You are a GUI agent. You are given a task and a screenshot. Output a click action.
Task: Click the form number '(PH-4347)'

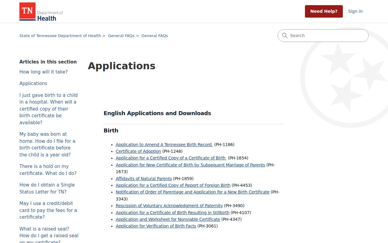point(232,219)
